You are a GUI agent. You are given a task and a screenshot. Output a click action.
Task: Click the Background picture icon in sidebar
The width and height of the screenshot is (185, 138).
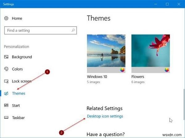click(6, 57)
